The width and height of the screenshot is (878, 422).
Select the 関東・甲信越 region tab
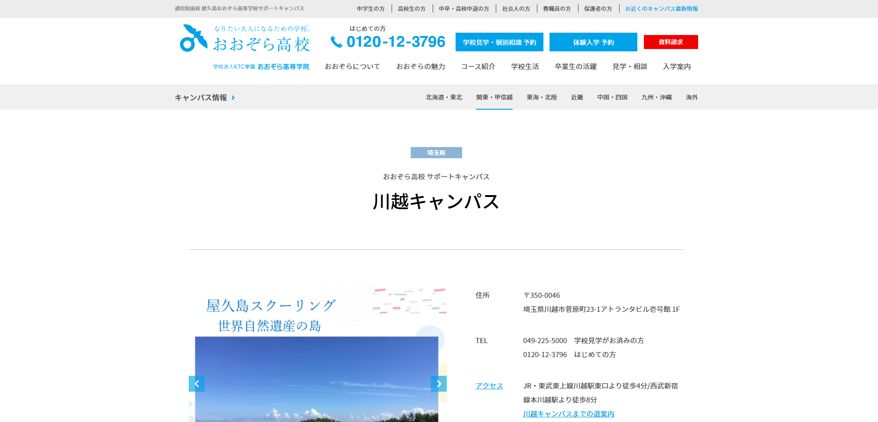494,97
